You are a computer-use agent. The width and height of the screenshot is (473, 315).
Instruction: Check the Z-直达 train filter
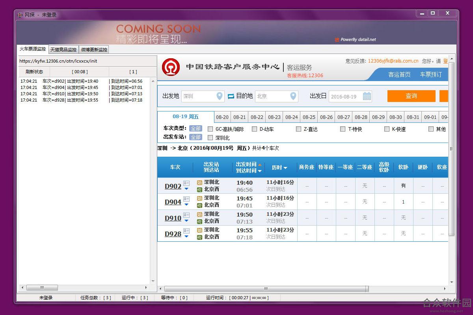coord(299,129)
